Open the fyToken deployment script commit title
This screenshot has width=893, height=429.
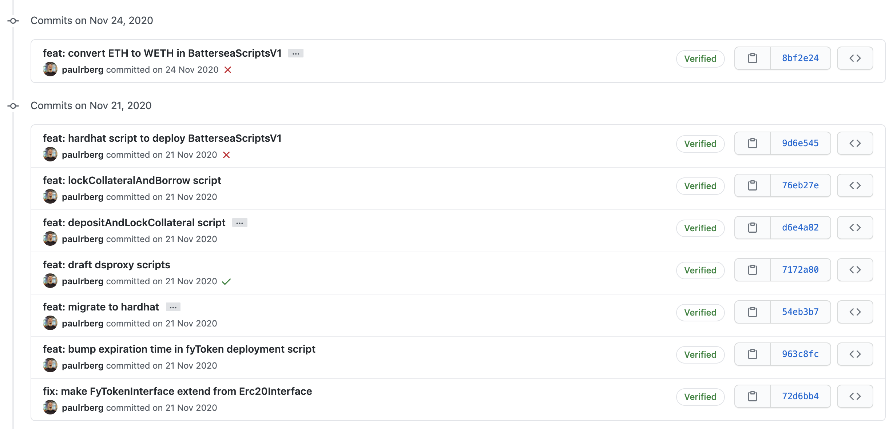(x=179, y=349)
